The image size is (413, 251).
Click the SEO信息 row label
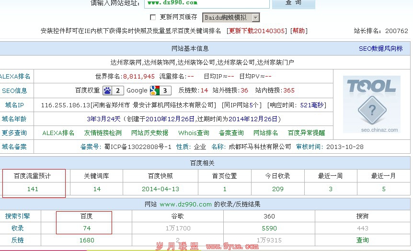[x=14, y=91]
